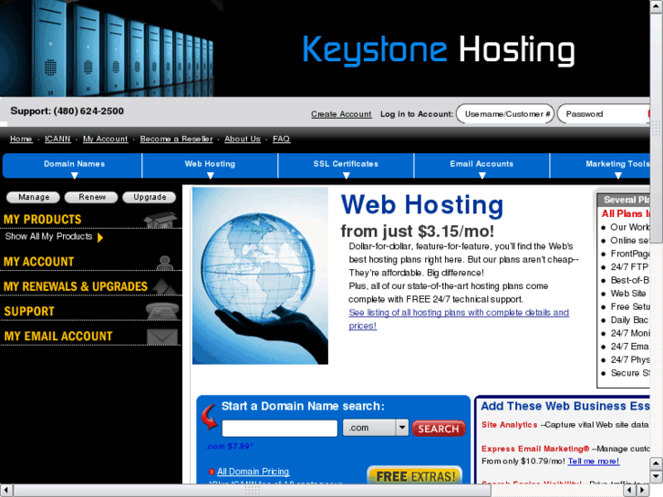Click Show All My Products

click(48, 236)
